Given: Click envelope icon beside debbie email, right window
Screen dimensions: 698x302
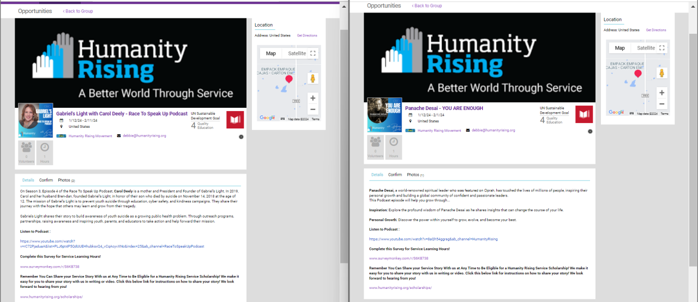Looking at the screenshot, I should point(468,131).
